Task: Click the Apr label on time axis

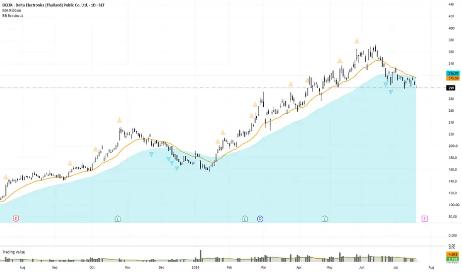Action: click(299, 267)
